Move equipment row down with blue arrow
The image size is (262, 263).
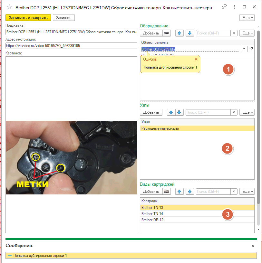point(190,33)
